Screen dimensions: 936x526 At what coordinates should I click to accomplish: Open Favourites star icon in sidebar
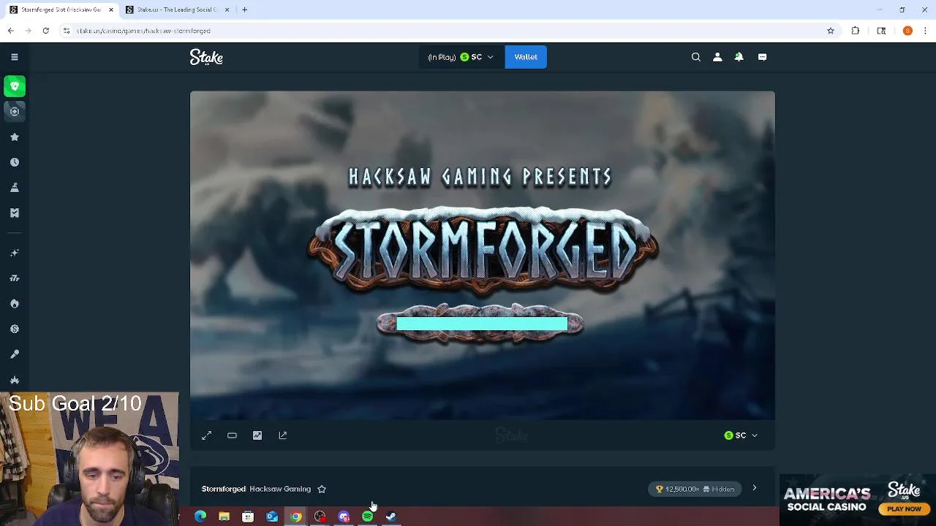[x=14, y=137]
